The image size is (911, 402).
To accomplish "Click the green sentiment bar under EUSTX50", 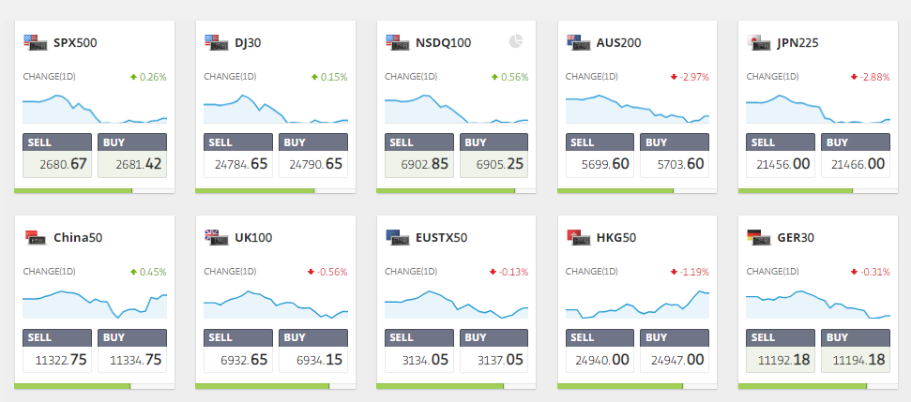I will click(440, 386).
